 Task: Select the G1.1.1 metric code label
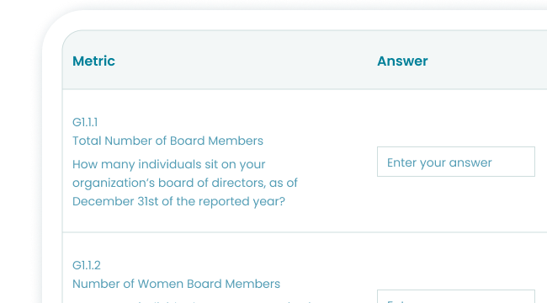[85, 123]
